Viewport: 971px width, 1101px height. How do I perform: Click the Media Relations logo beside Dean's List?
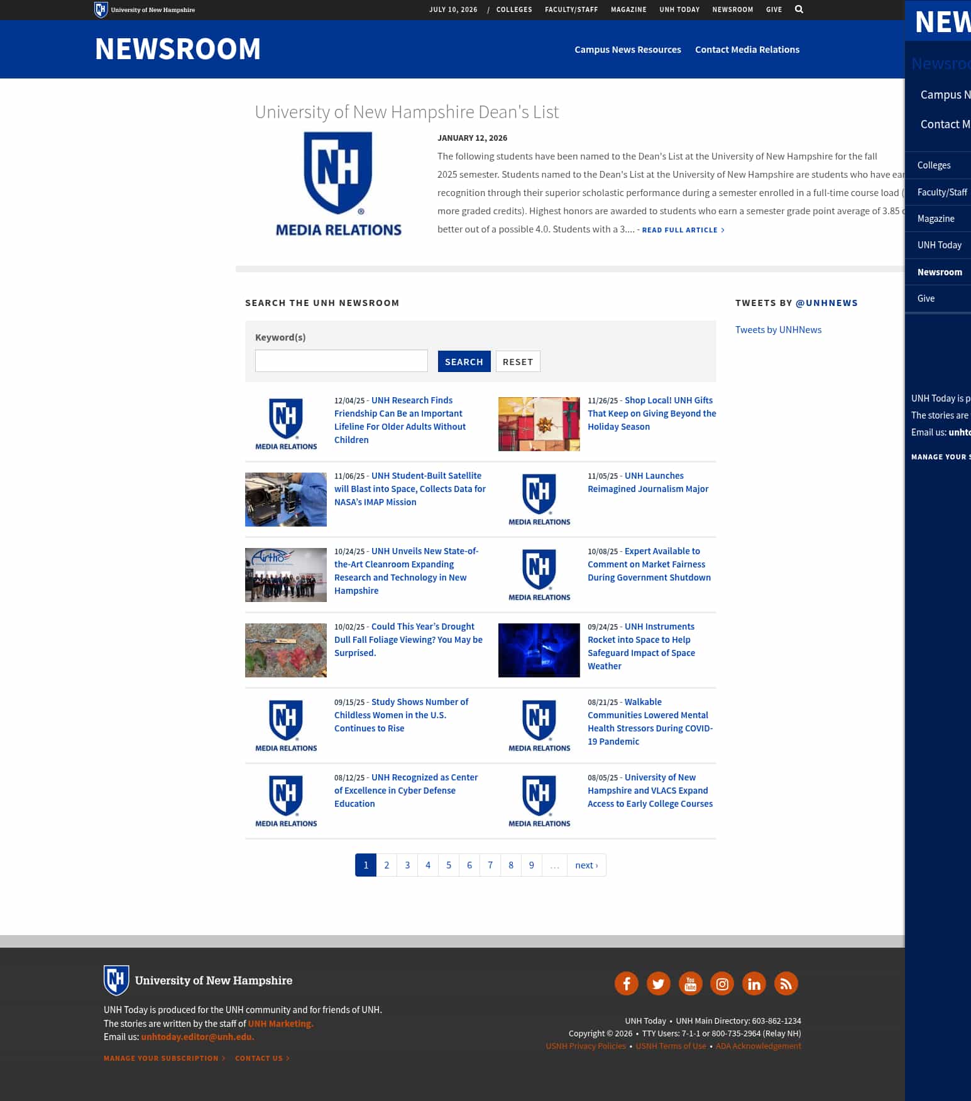tap(338, 184)
